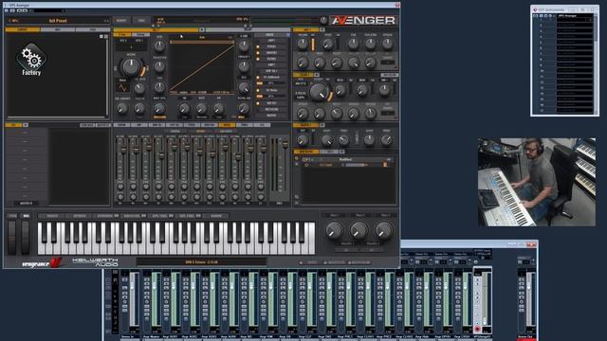Click the envelope graph display
Screen dimensions: 607x341
[202, 65]
